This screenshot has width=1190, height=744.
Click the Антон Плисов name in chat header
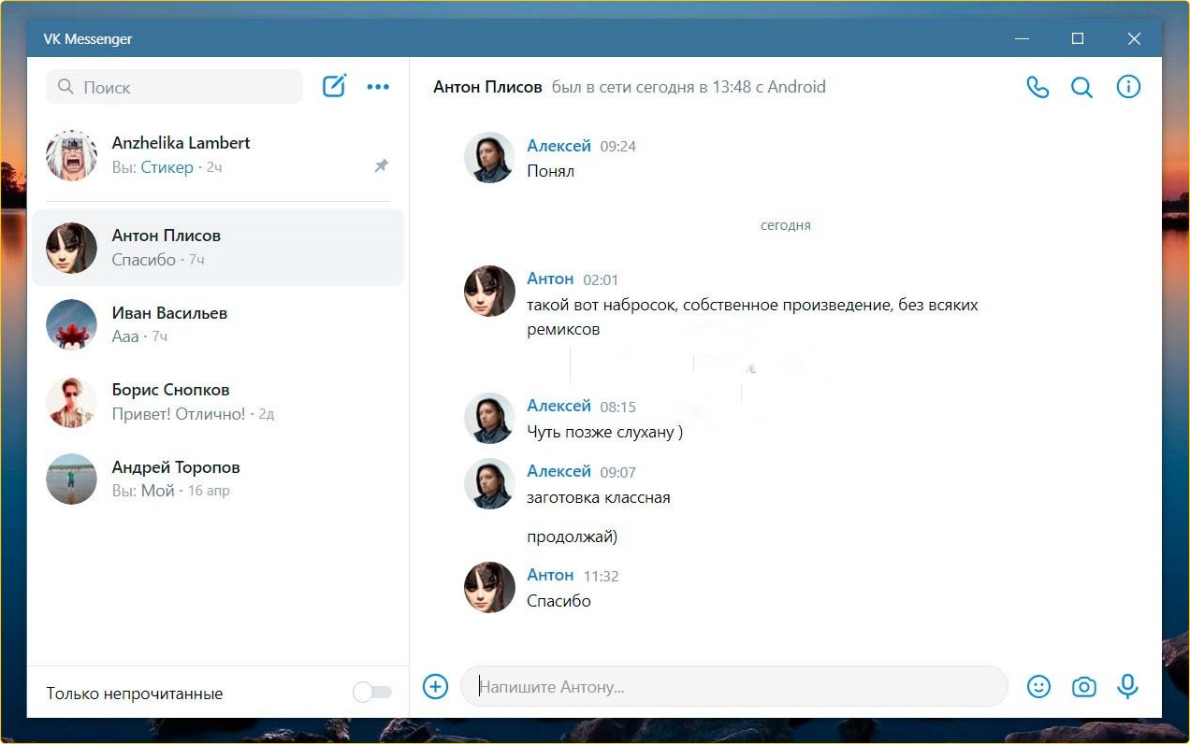487,87
